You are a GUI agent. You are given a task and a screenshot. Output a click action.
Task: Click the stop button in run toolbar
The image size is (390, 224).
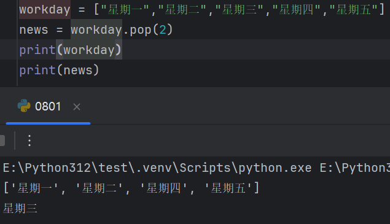tap(2, 141)
